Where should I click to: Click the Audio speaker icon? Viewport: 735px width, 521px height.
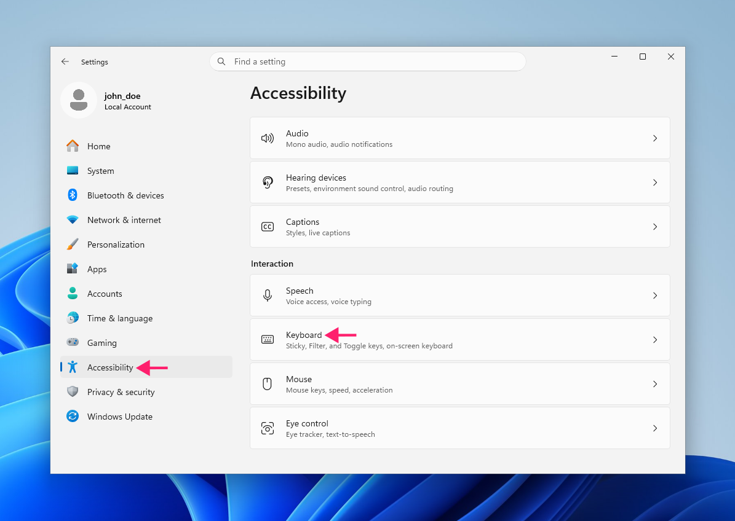[267, 138]
